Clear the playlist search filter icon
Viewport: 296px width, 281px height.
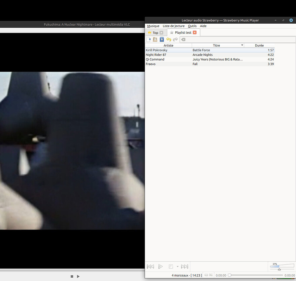[x=183, y=39]
